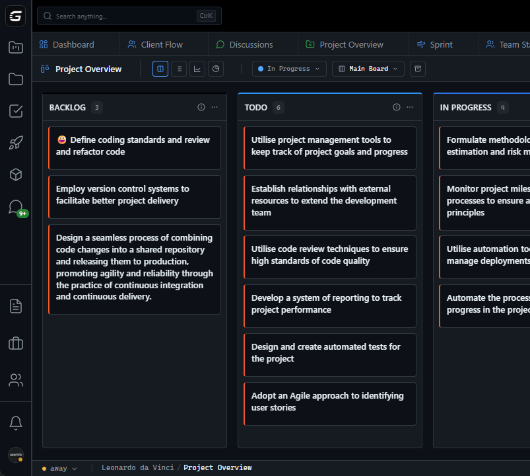530x476 pixels.
Task: Open the chat icon showing 9+ unread messages
Action: click(x=15, y=207)
